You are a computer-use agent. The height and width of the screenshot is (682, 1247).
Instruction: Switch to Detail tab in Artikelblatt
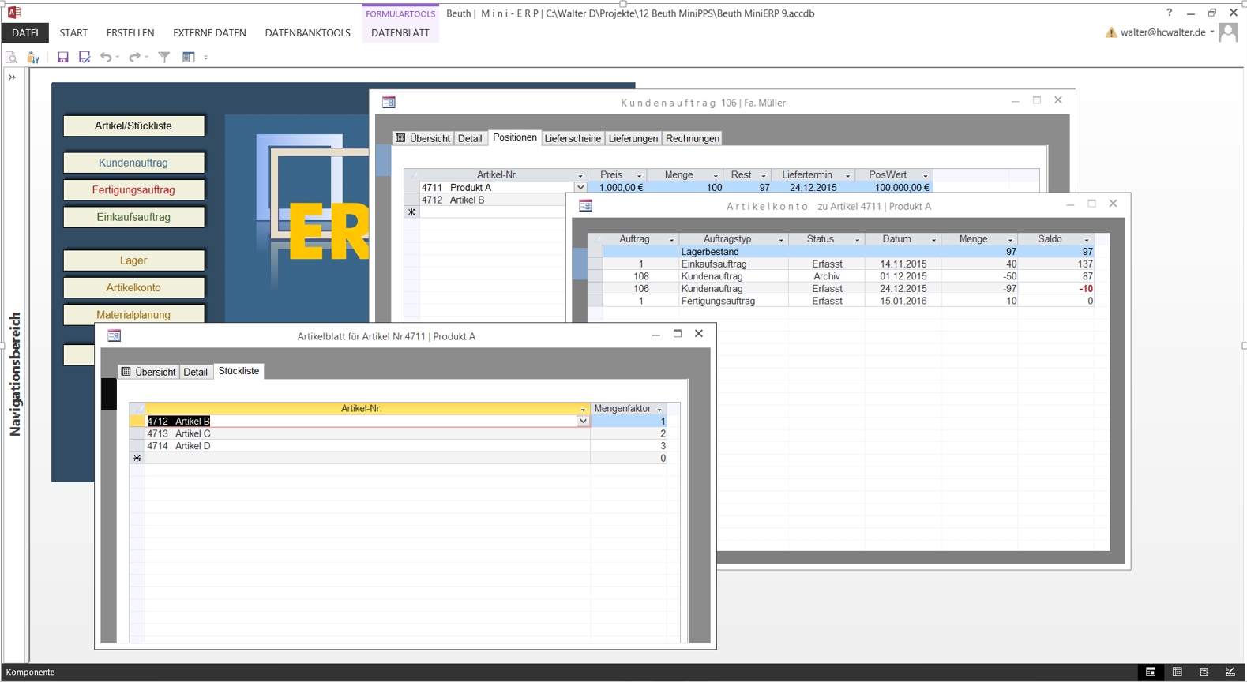click(x=195, y=372)
